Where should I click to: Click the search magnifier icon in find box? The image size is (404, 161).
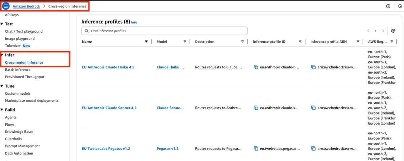87,31
